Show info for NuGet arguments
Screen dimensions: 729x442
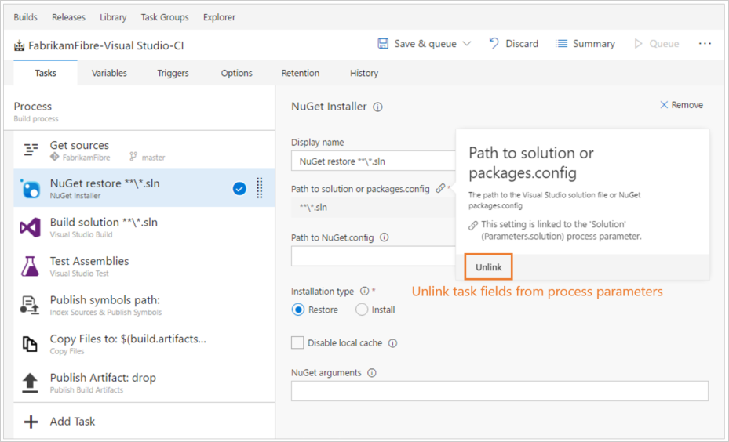click(371, 373)
